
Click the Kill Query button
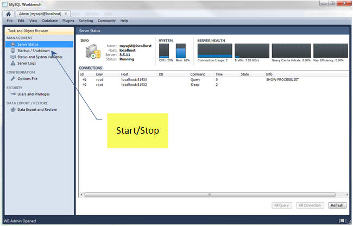282,205
